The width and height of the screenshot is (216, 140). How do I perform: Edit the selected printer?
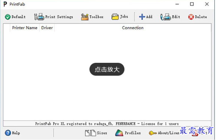(x=170, y=17)
